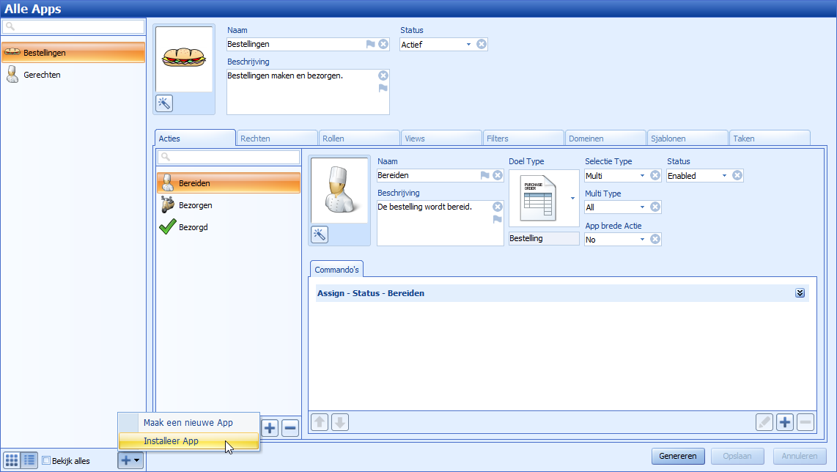Select the Commando's tab

coord(336,269)
